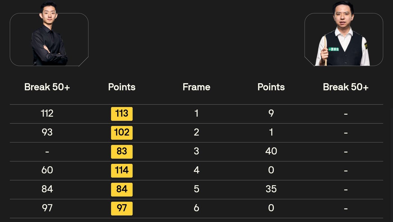Click the left Break 50+ header

47,87
